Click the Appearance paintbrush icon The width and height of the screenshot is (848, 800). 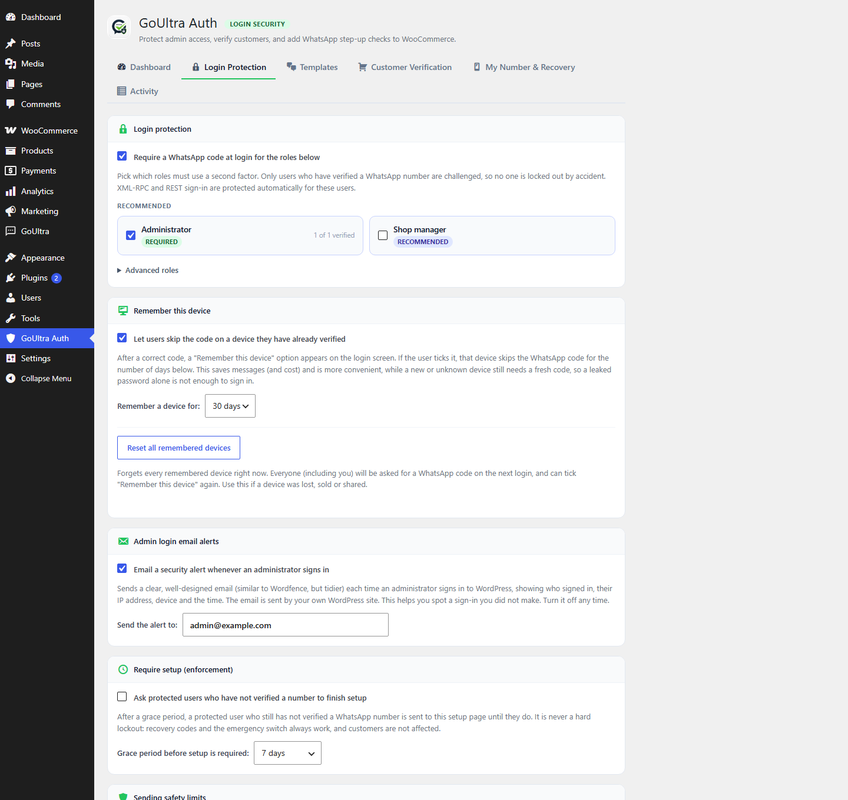[11, 258]
